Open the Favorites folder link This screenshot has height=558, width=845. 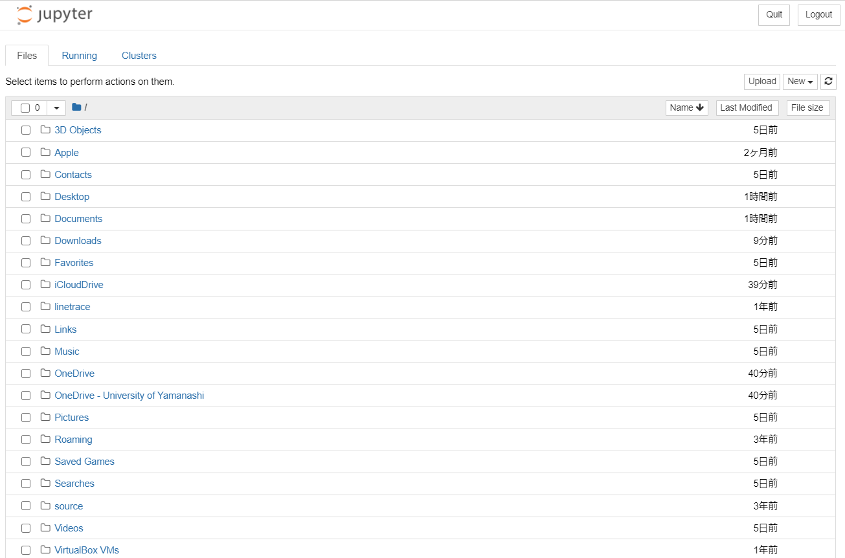[x=74, y=263]
